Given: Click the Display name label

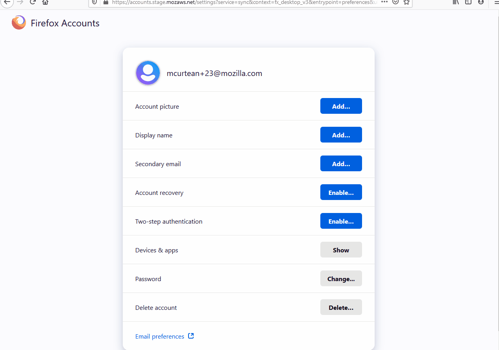Looking at the screenshot, I should [x=154, y=135].
